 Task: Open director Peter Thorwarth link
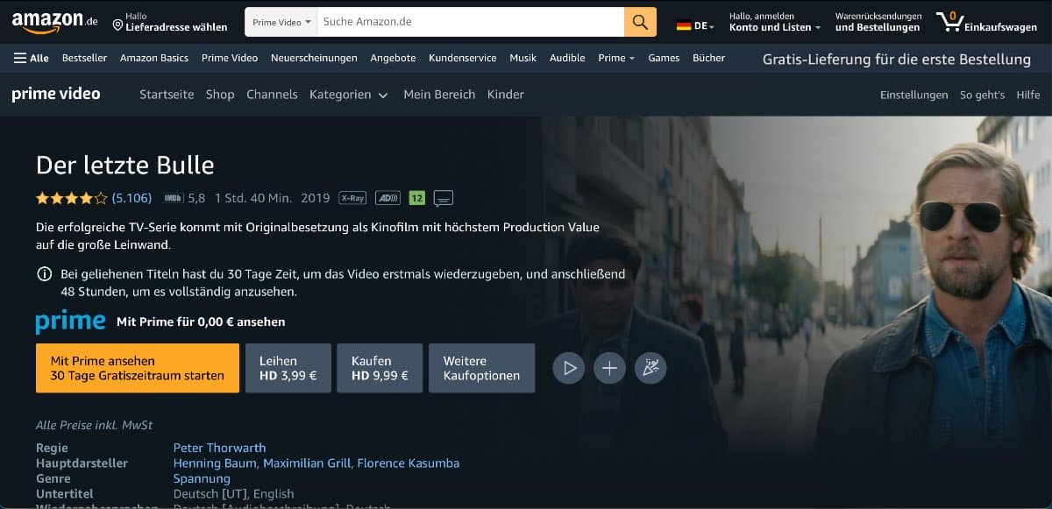219,448
